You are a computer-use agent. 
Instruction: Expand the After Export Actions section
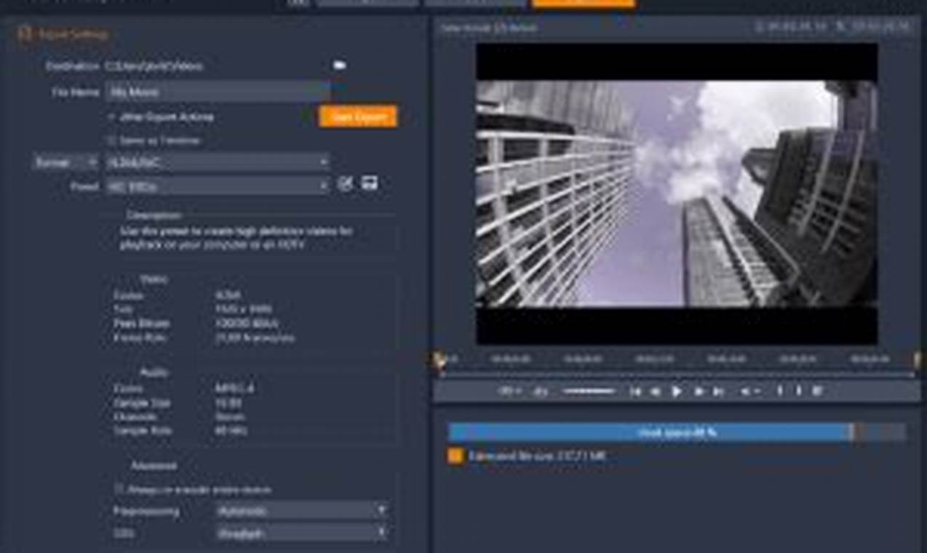111,116
